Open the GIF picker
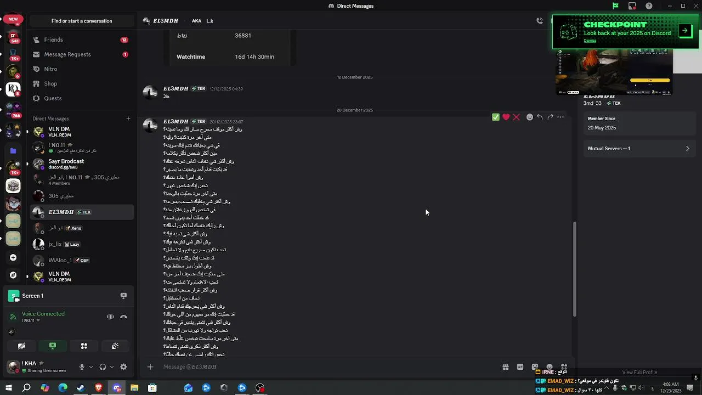 pos(520,367)
